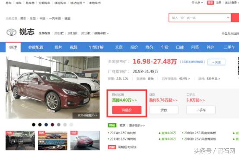
Task: Click the main red Reiz car photo
Action: tap(53, 87)
